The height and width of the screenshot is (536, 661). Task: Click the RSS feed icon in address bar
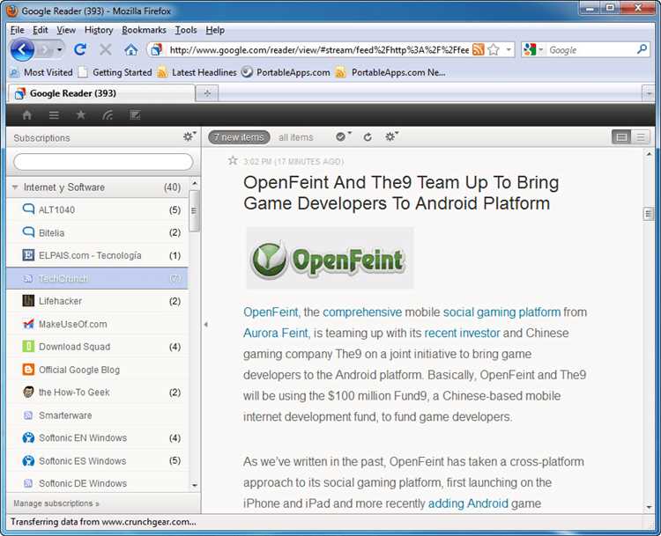tap(478, 50)
